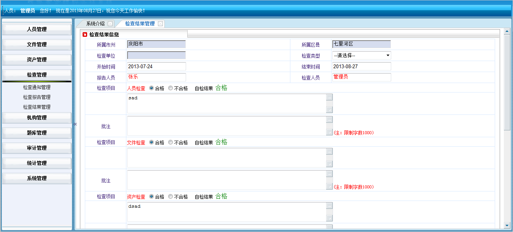513x232 pixels.
Task: Click the empty 检查单位 field
Action: point(156,55)
